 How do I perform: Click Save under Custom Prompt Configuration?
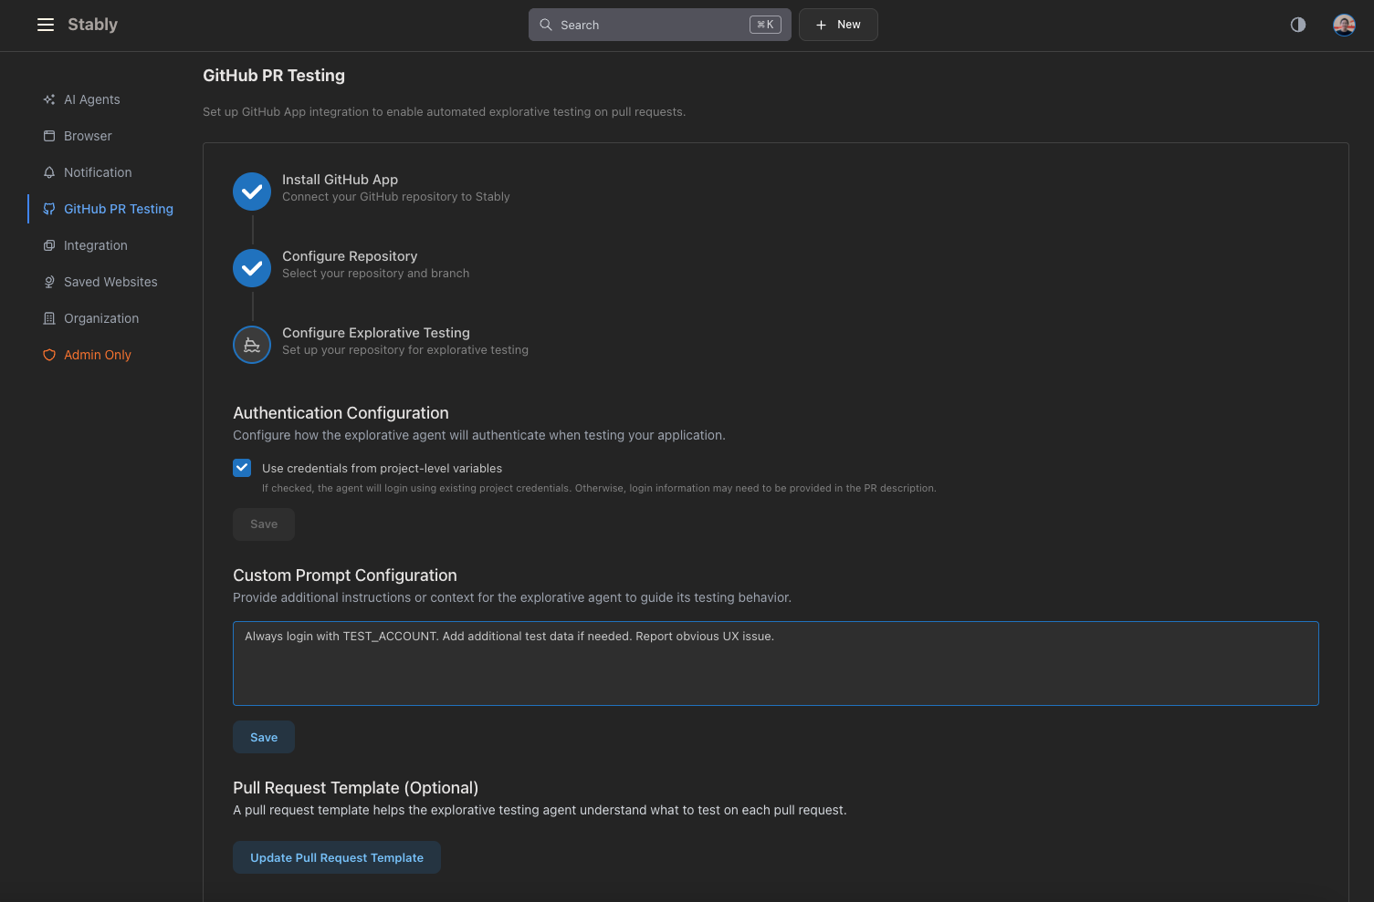click(x=264, y=737)
